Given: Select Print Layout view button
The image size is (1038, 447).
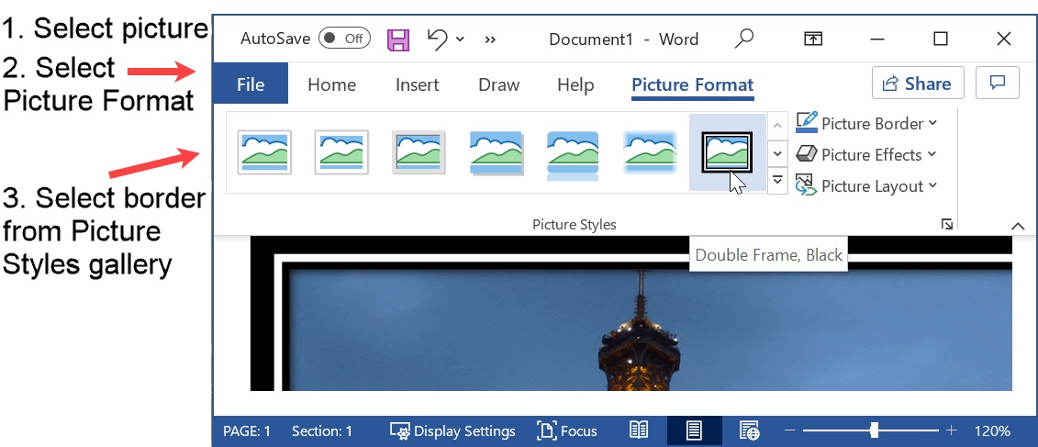Looking at the screenshot, I should (695, 430).
